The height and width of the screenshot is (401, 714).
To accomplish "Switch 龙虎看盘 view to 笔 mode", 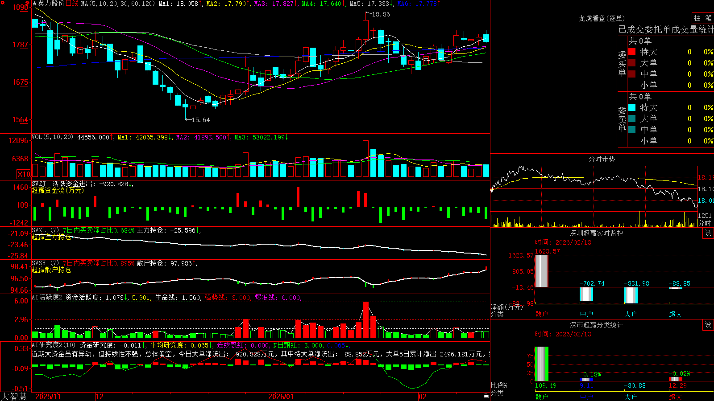I will (708, 18).
